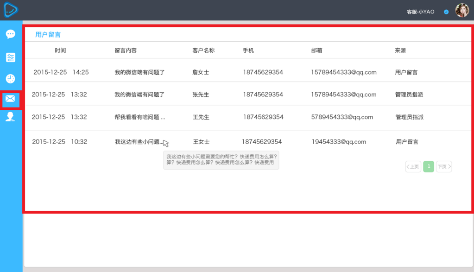Screen dimensions: 474x272
Task: Click phone number in 王女士 row
Action: pos(261,142)
